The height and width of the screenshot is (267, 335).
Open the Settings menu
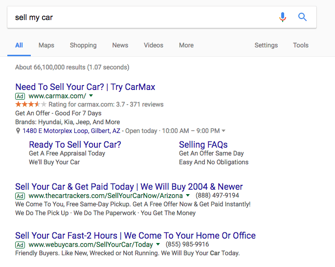coord(266,45)
